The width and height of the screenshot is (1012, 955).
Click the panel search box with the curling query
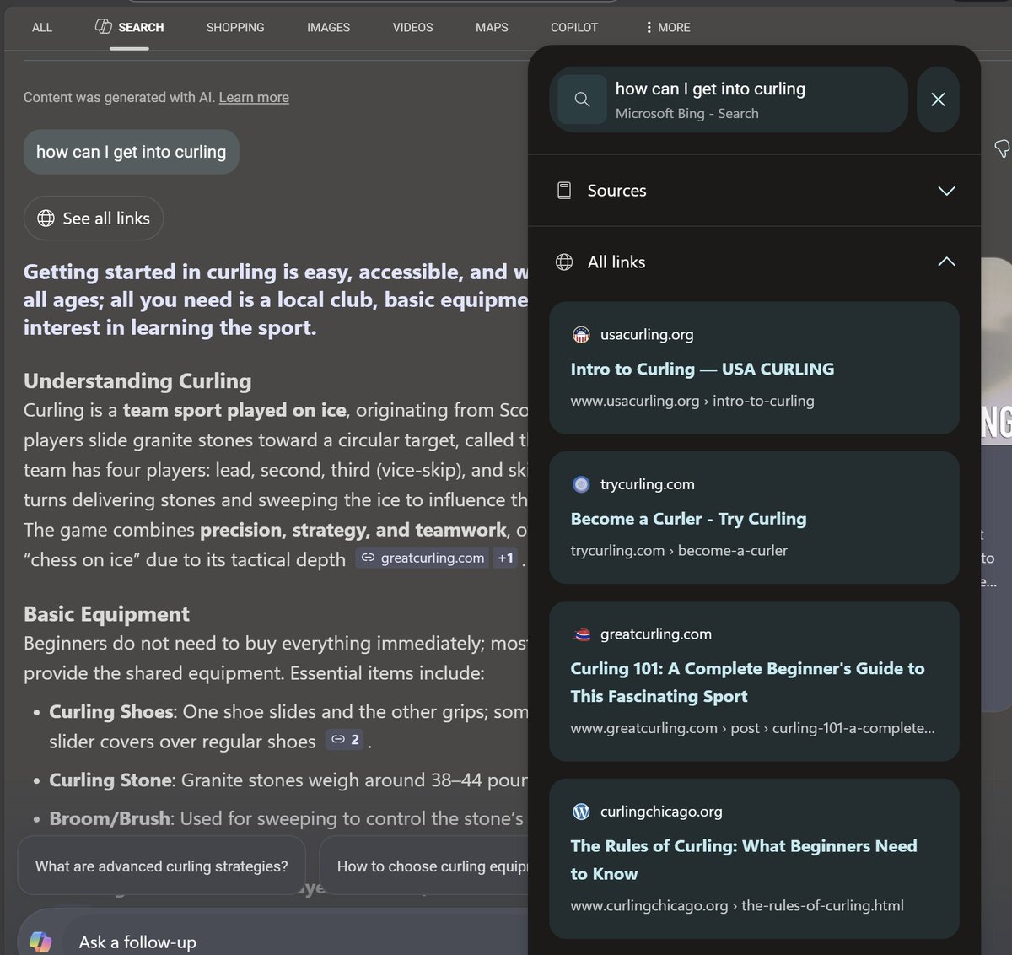click(x=729, y=100)
